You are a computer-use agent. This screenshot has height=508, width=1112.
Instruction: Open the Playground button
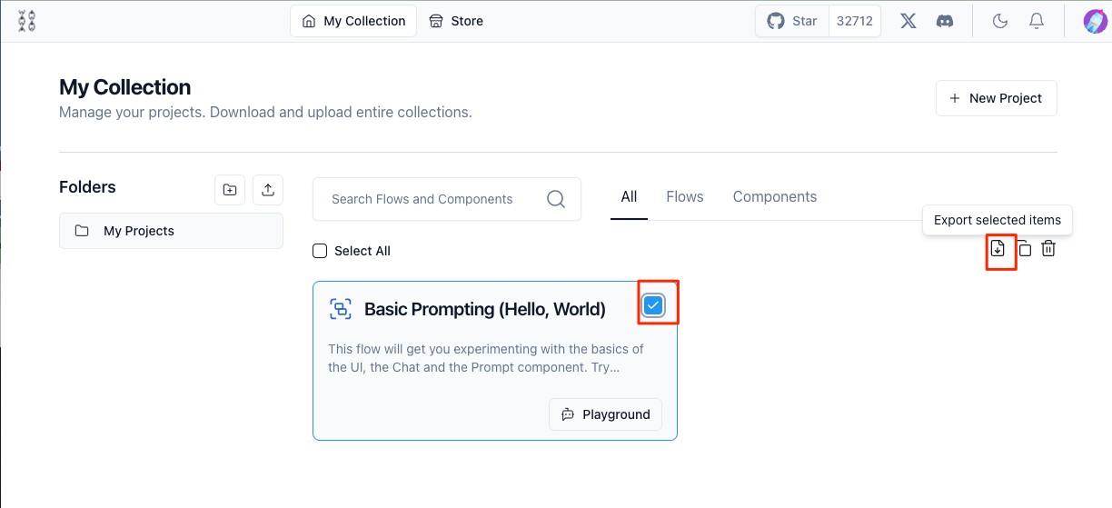pos(606,414)
